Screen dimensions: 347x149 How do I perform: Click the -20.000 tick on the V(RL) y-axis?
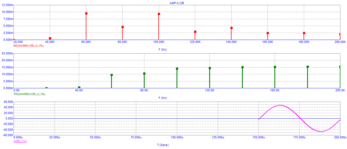click(7, 124)
